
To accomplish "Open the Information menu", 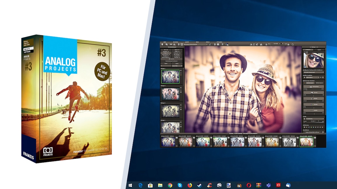I will (220, 42).
